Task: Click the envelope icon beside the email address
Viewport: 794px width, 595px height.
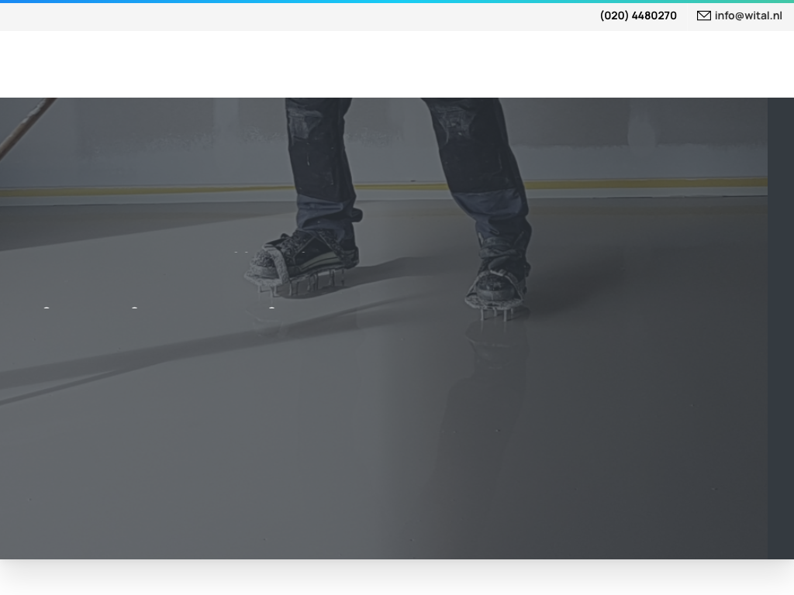Action: [x=703, y=15]
